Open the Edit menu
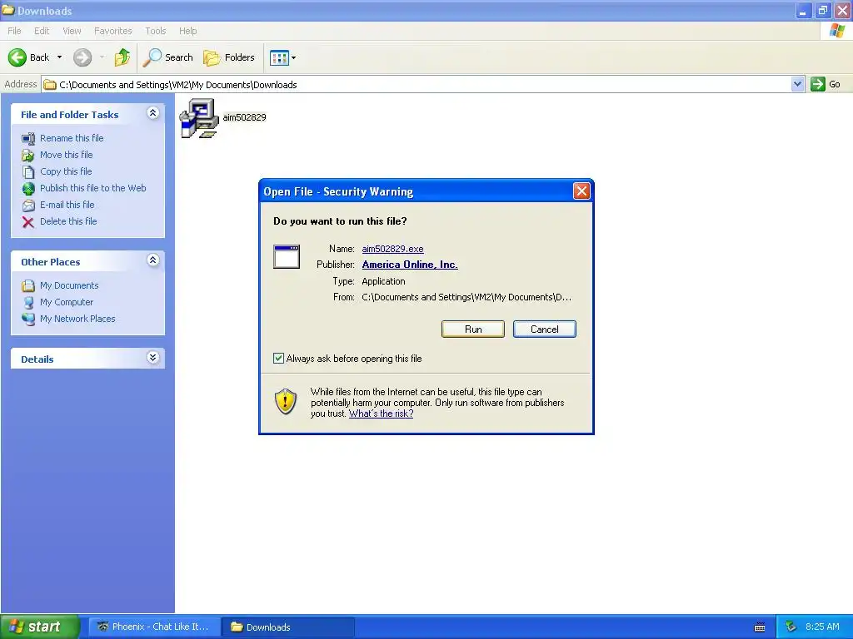The width and height of the screenshot is (853, 639). point(42,31)
